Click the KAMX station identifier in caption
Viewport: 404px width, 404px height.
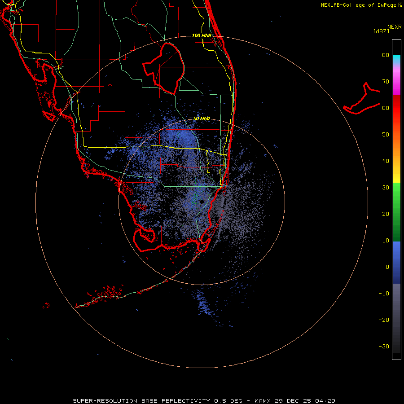click(x=262, y=401)
